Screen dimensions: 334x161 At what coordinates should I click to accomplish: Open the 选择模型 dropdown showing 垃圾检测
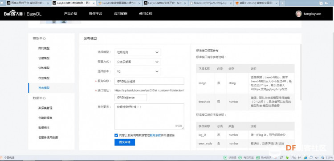(x=138, y=52)
